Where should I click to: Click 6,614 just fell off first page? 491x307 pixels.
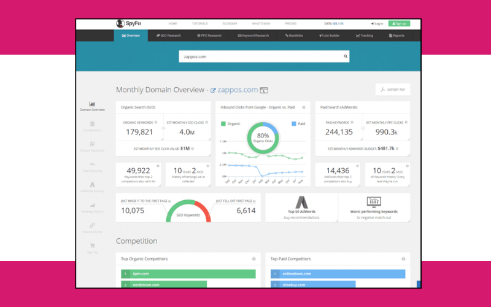[x=246, y=211]
